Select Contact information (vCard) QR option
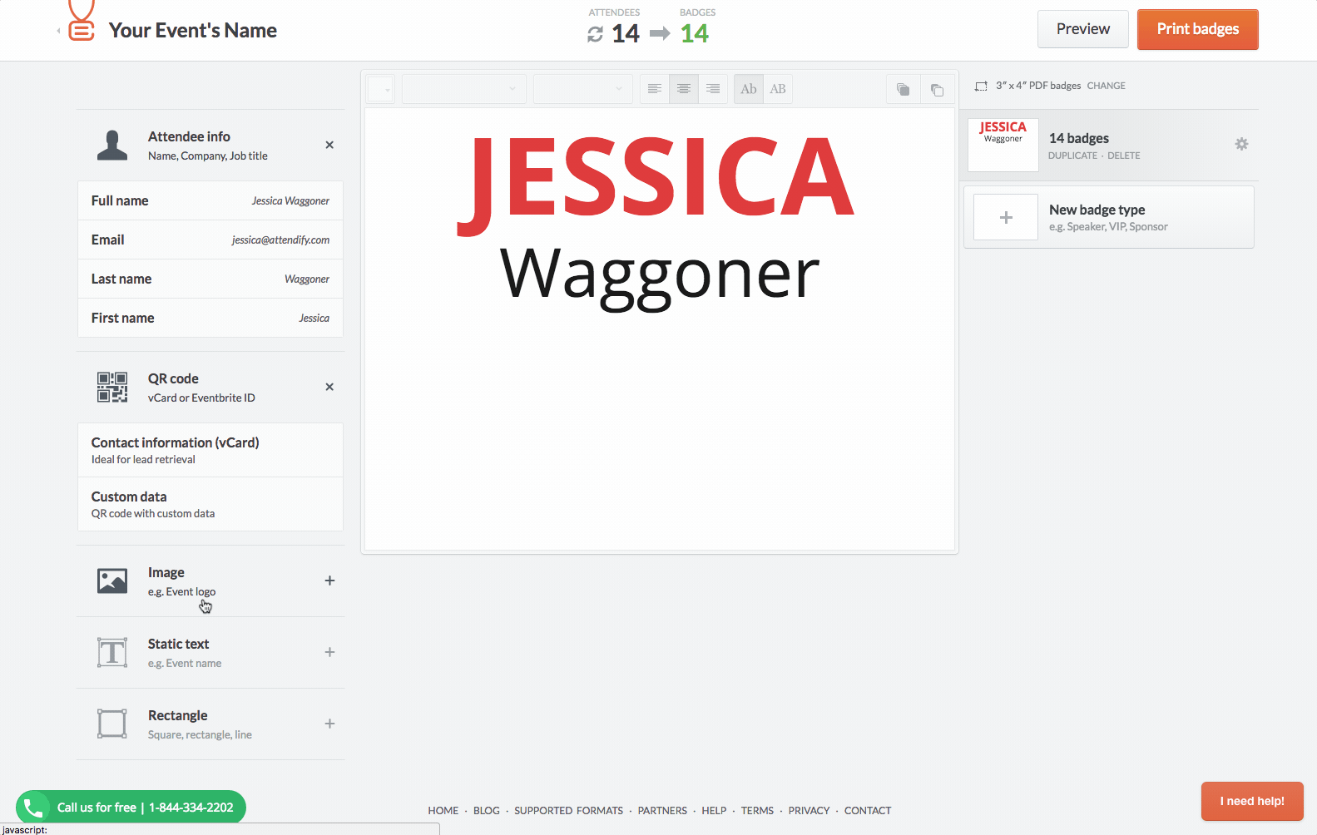 pos(210,450)
